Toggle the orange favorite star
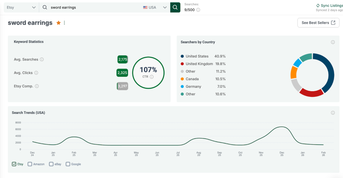The height and width of the screenshot is (178, 343). [x=58, y=23]
